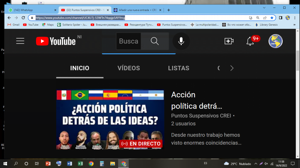300x168 pixels.
Task: Go forward with the browser forward arrow
Action: 16,18
